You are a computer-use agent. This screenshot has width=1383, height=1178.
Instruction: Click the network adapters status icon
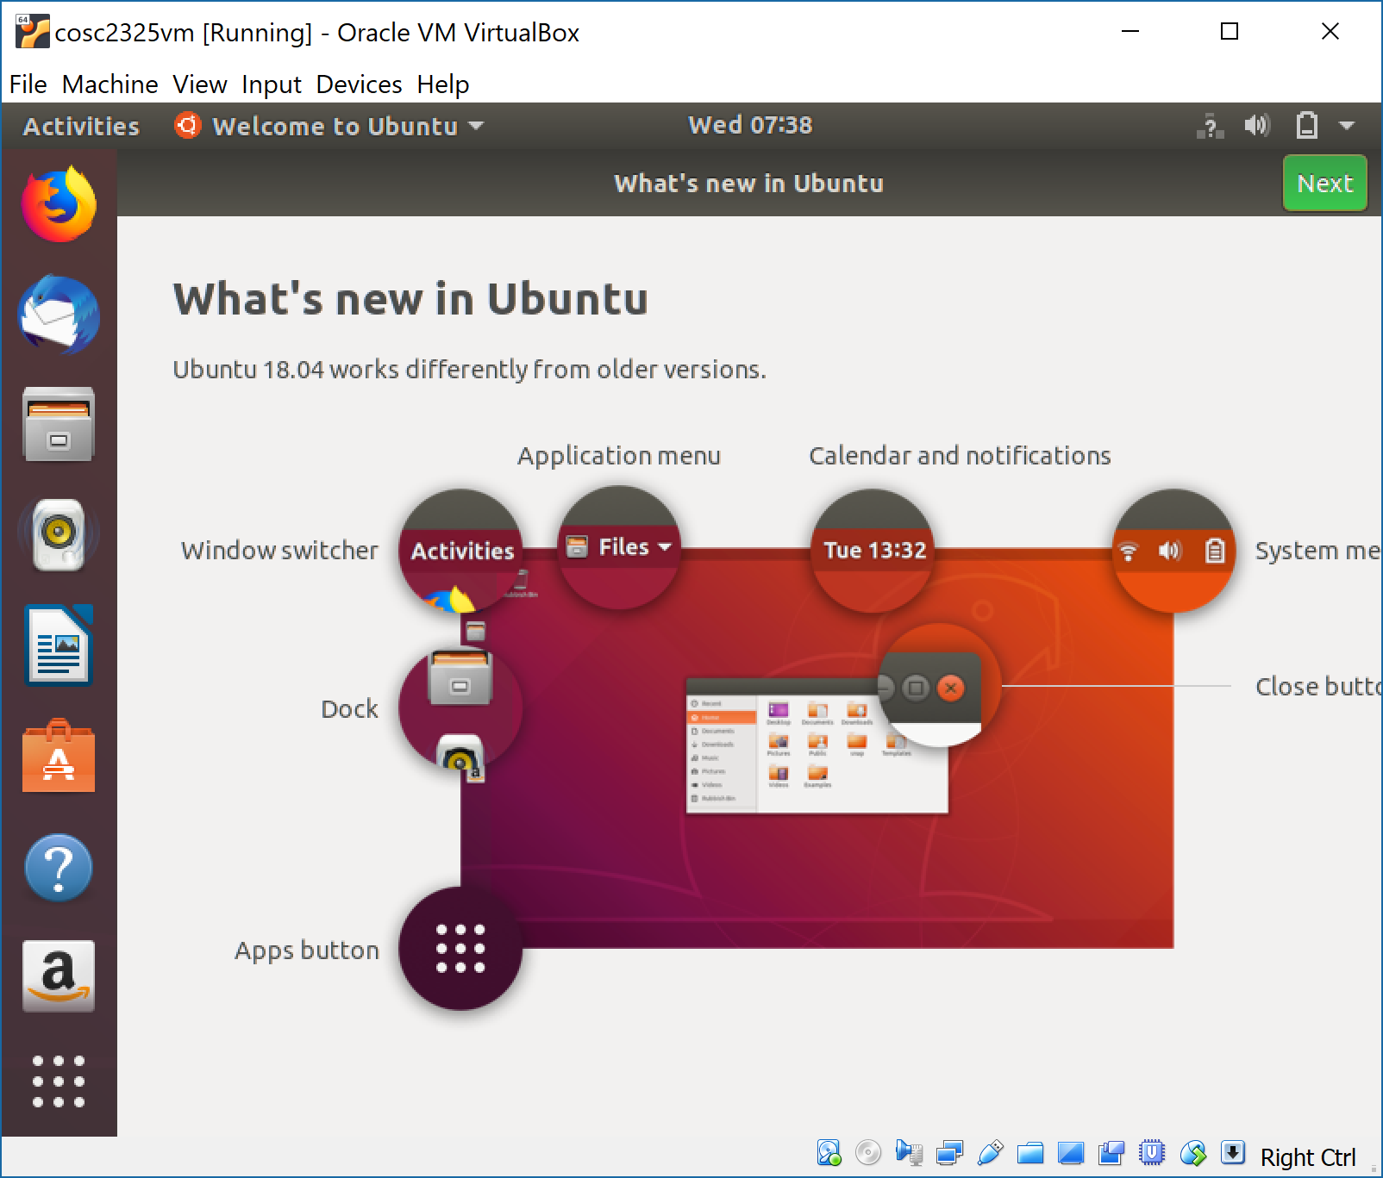tap(949, 1153)
